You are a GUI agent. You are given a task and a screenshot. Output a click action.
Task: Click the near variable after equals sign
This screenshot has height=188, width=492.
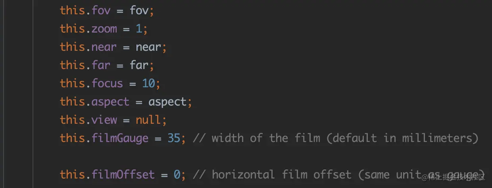click(148, 47)
